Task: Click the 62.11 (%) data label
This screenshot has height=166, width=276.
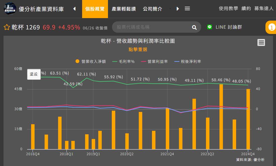Action: pos(86,74)
